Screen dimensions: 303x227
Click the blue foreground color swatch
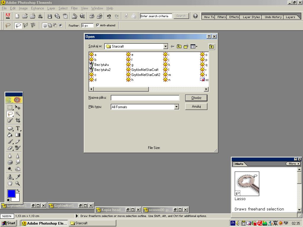[11, 194]
